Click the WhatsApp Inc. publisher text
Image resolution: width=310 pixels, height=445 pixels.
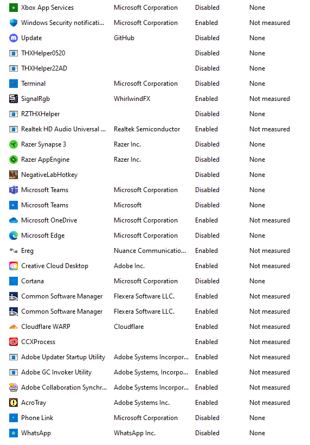click(134, 433)
